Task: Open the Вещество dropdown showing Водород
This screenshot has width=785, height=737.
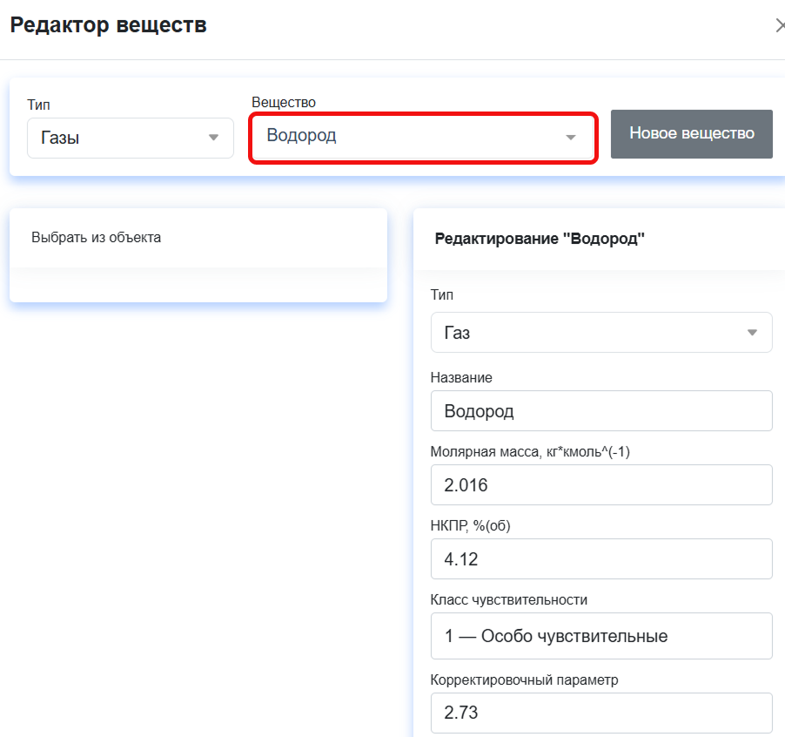Action: 423,137
